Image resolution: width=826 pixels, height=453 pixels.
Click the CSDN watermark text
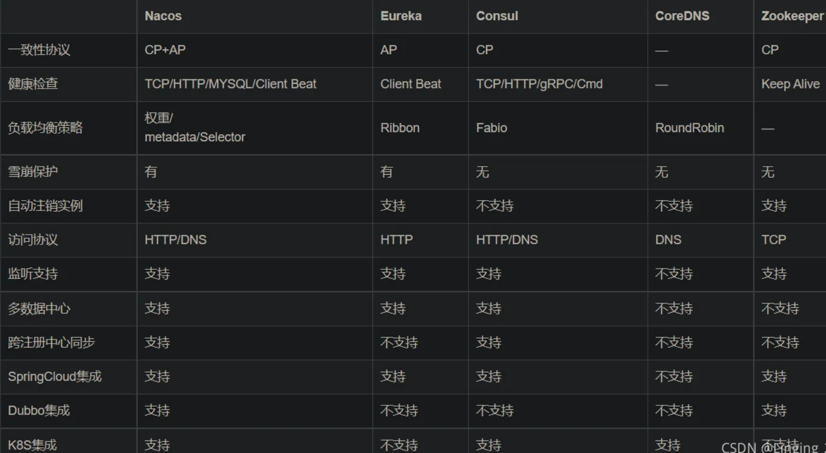[x=767, y=447]
